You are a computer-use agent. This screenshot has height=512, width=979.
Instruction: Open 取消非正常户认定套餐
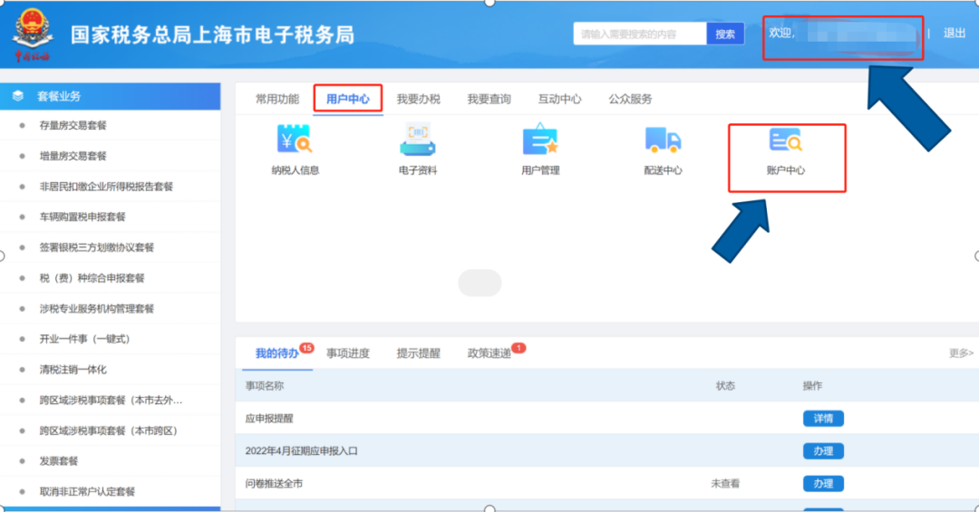pyautogui.click(x=87, y=491)
